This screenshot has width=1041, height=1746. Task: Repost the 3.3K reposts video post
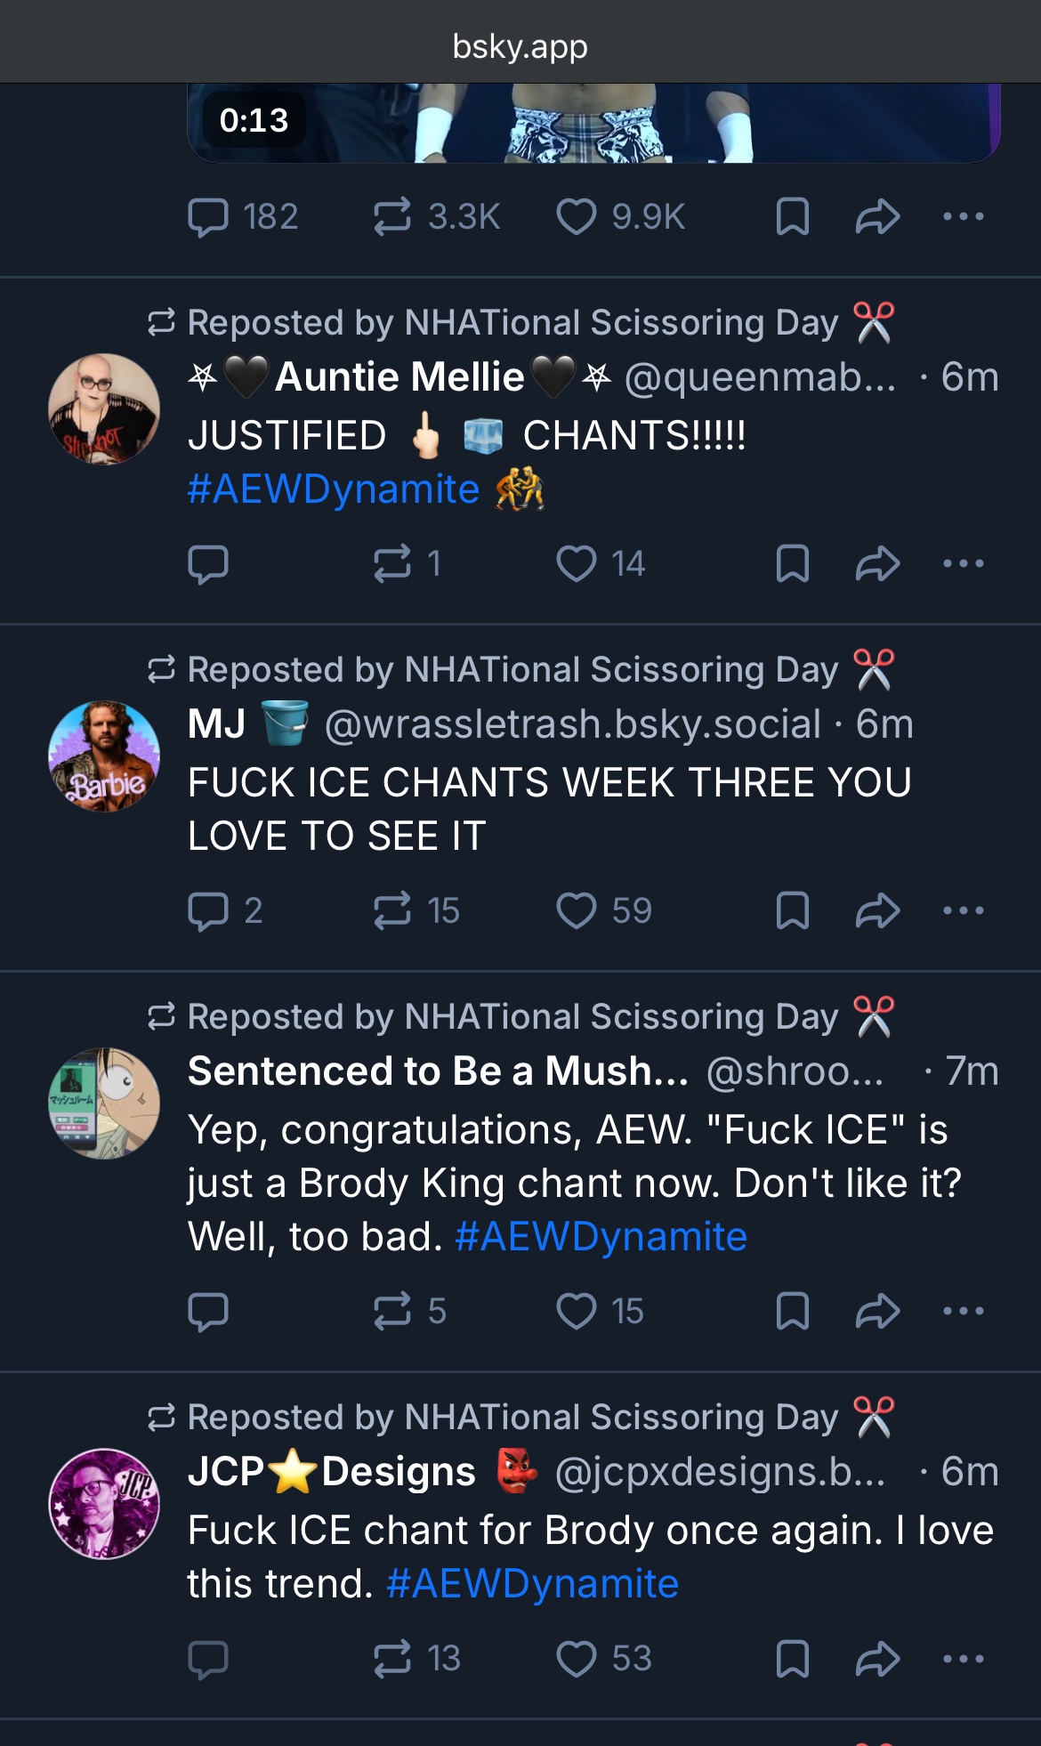coord(392,216)
